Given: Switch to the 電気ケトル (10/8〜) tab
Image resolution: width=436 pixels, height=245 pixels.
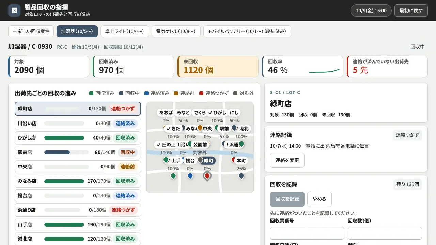Looking at the screenshot, I should coord(176,31).
